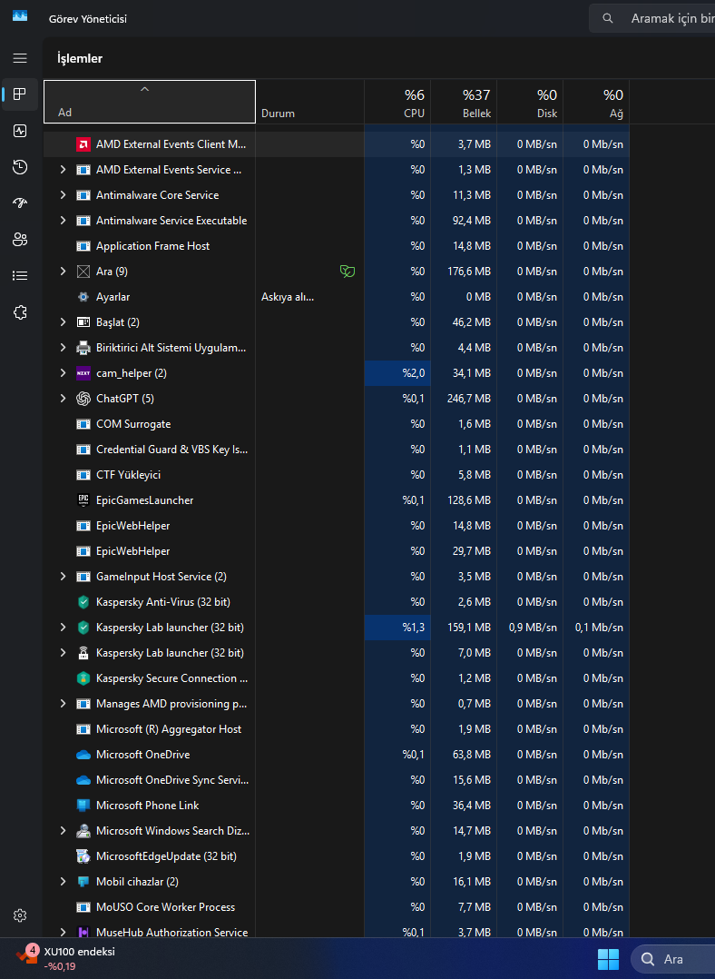The image size is (715, 979).
Task: Open the App history sidebar icon
Action: (20, 167)
